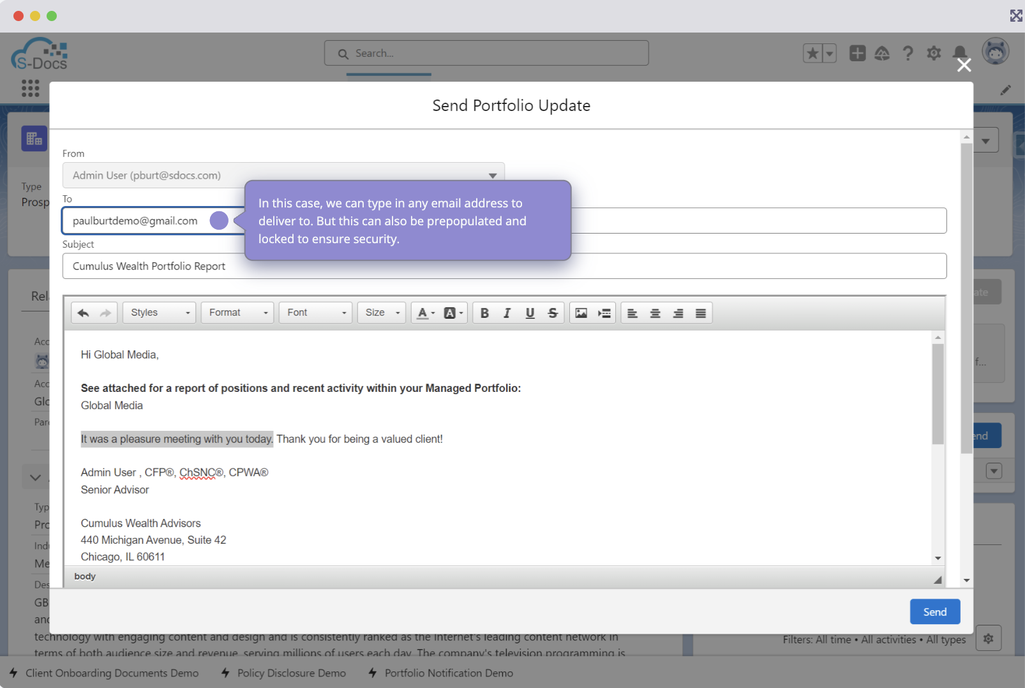Open the Font dropdown
1025x688 pixels.
point(315,313)
